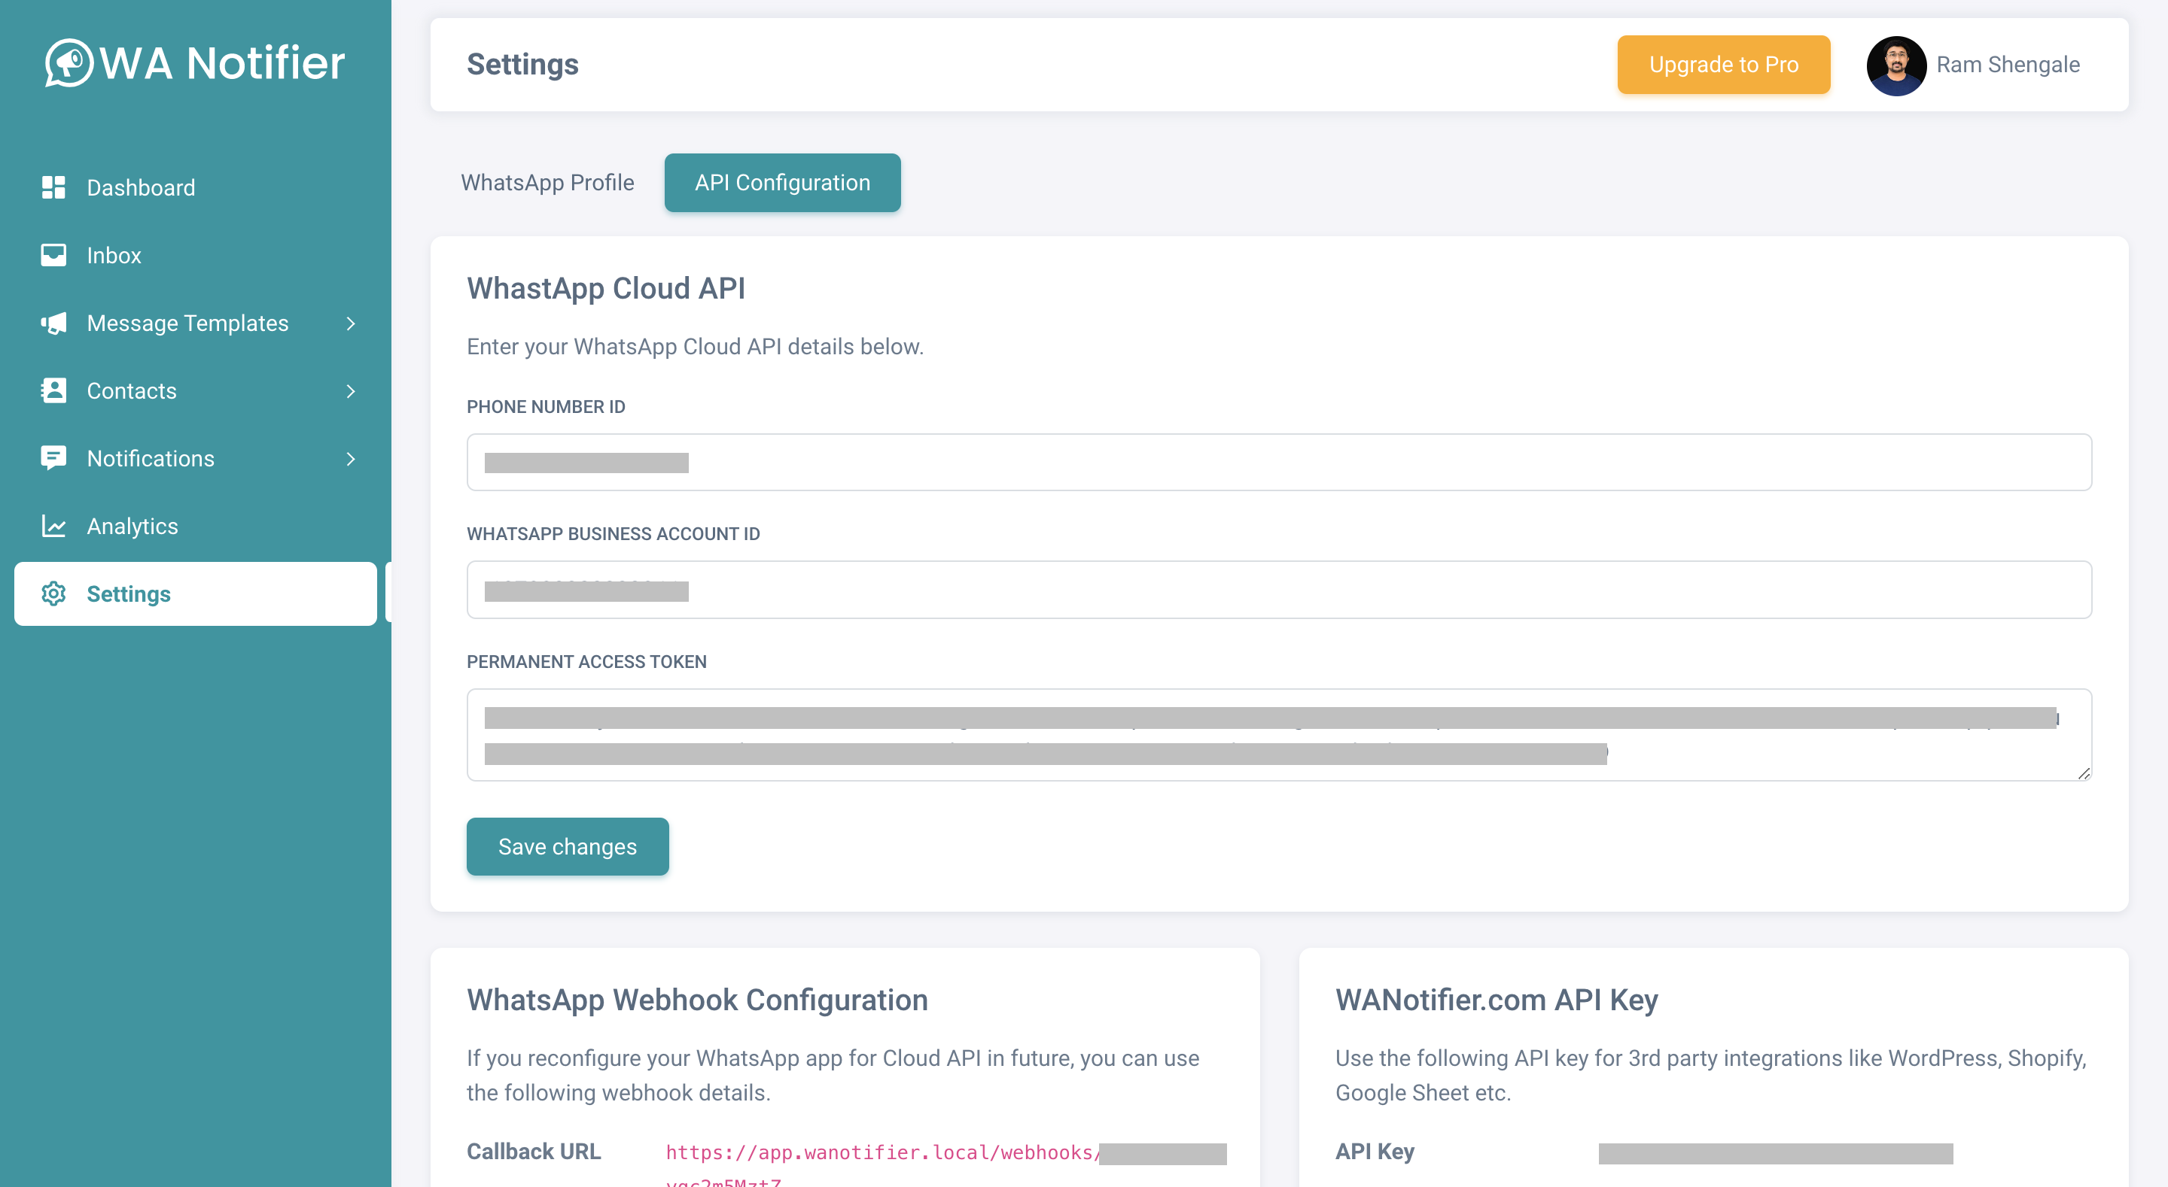Click the Callback URL label
Screen dimensions: 2168x1187
(x=534, y=1152)
